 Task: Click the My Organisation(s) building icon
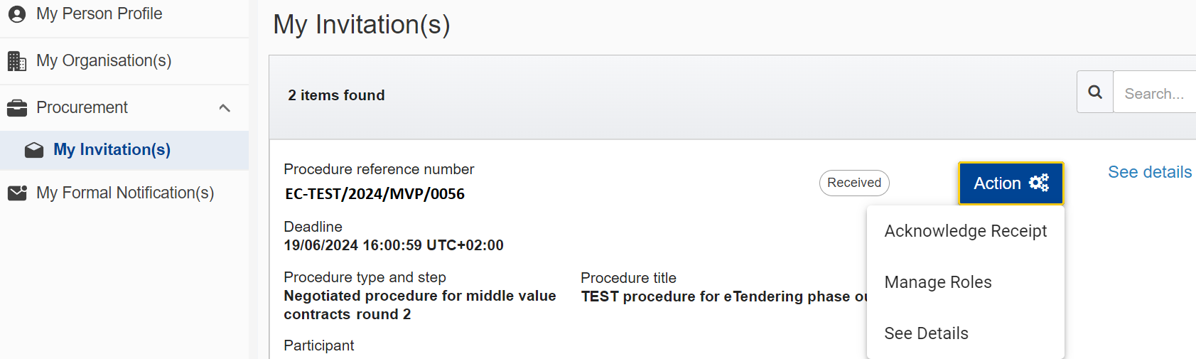(x=16, y=61)
